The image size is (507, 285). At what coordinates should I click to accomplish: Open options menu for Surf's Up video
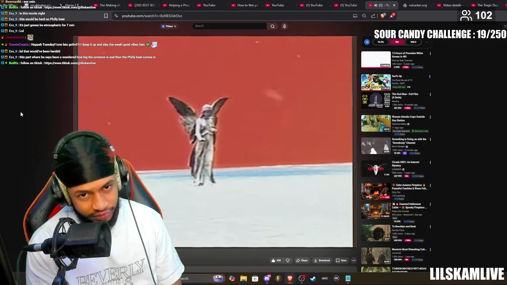pos(430,76)
